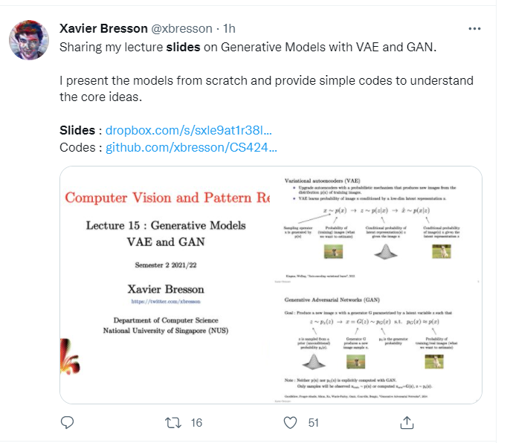Click the like count 51

click(x=313, y=423)
